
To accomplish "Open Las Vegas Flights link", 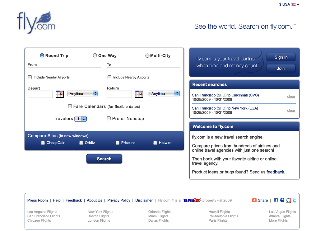I will point(282,212).
